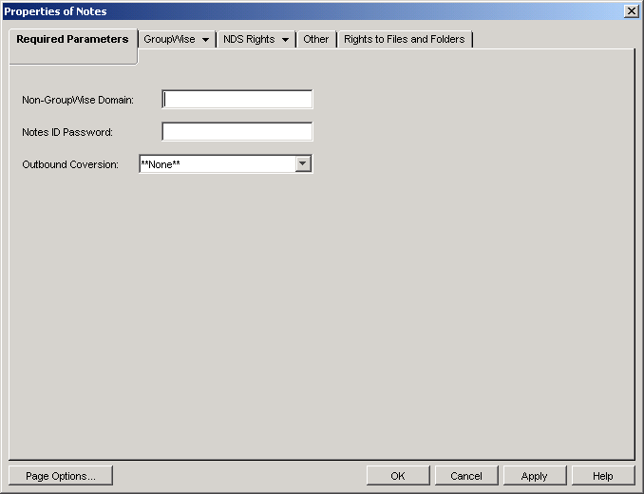Screen dimensions: 644x494
Task: Focus the Non-GroupWise Domain input field
Action: (237, 100)
